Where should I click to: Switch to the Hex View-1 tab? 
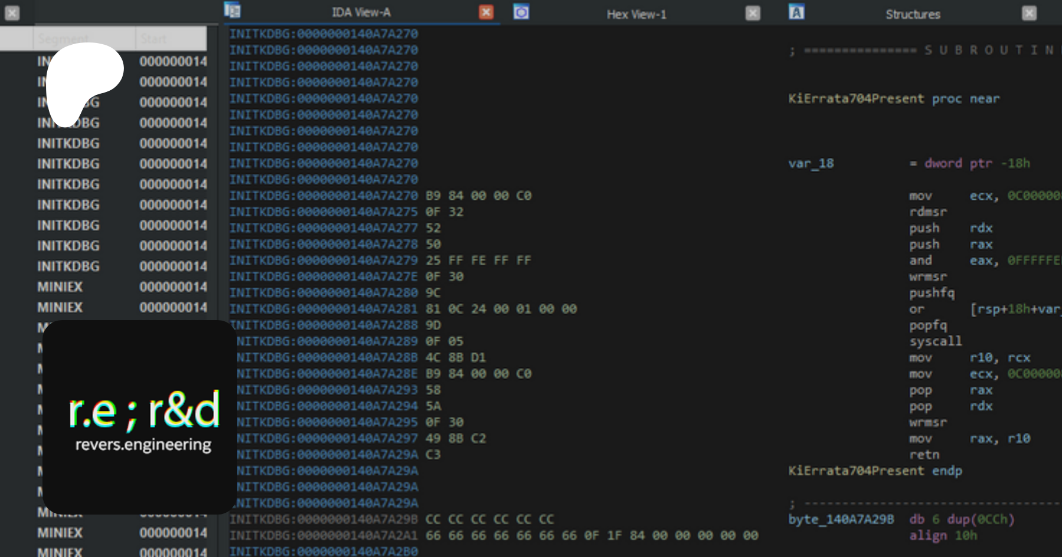(x=636, y=14)
